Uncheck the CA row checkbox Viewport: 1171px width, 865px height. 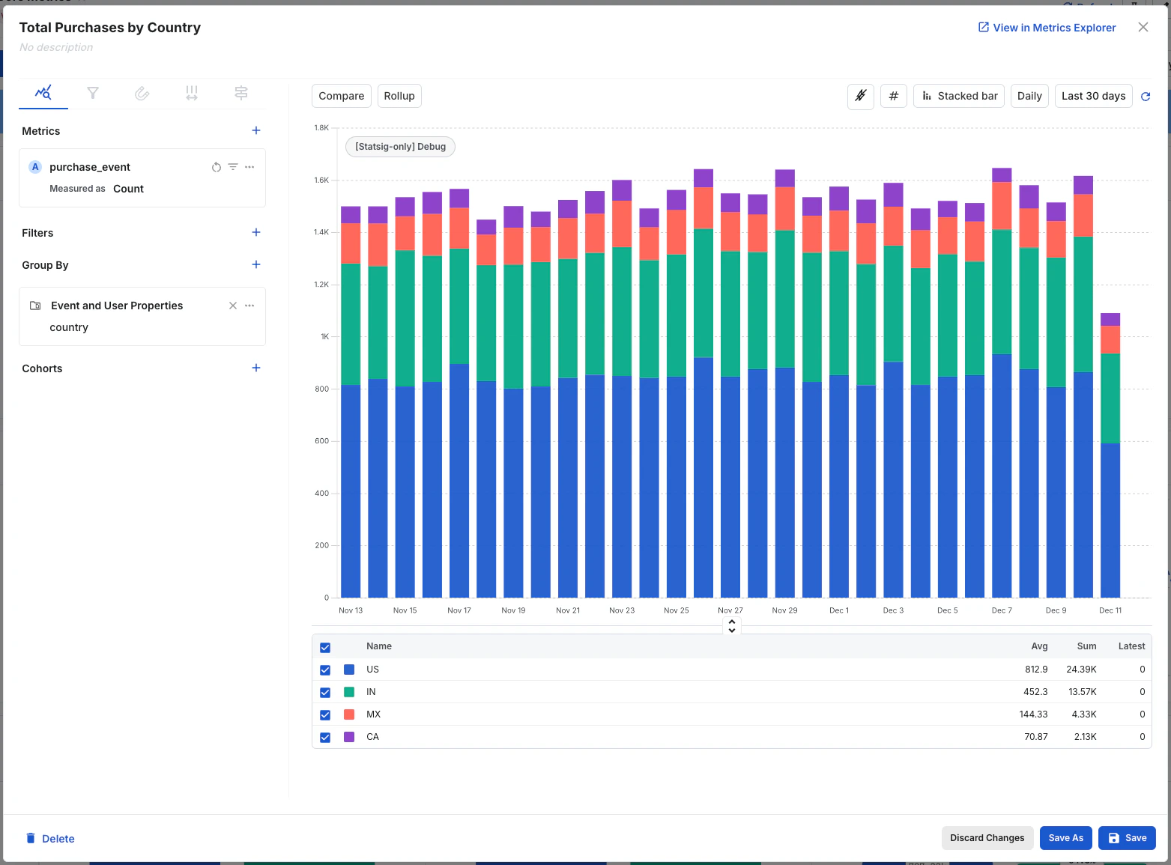point(325,737)
